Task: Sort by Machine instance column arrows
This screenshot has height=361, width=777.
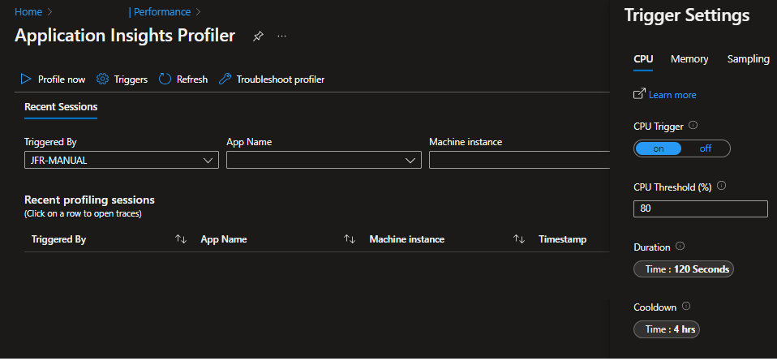Action: tap(519, 239)
